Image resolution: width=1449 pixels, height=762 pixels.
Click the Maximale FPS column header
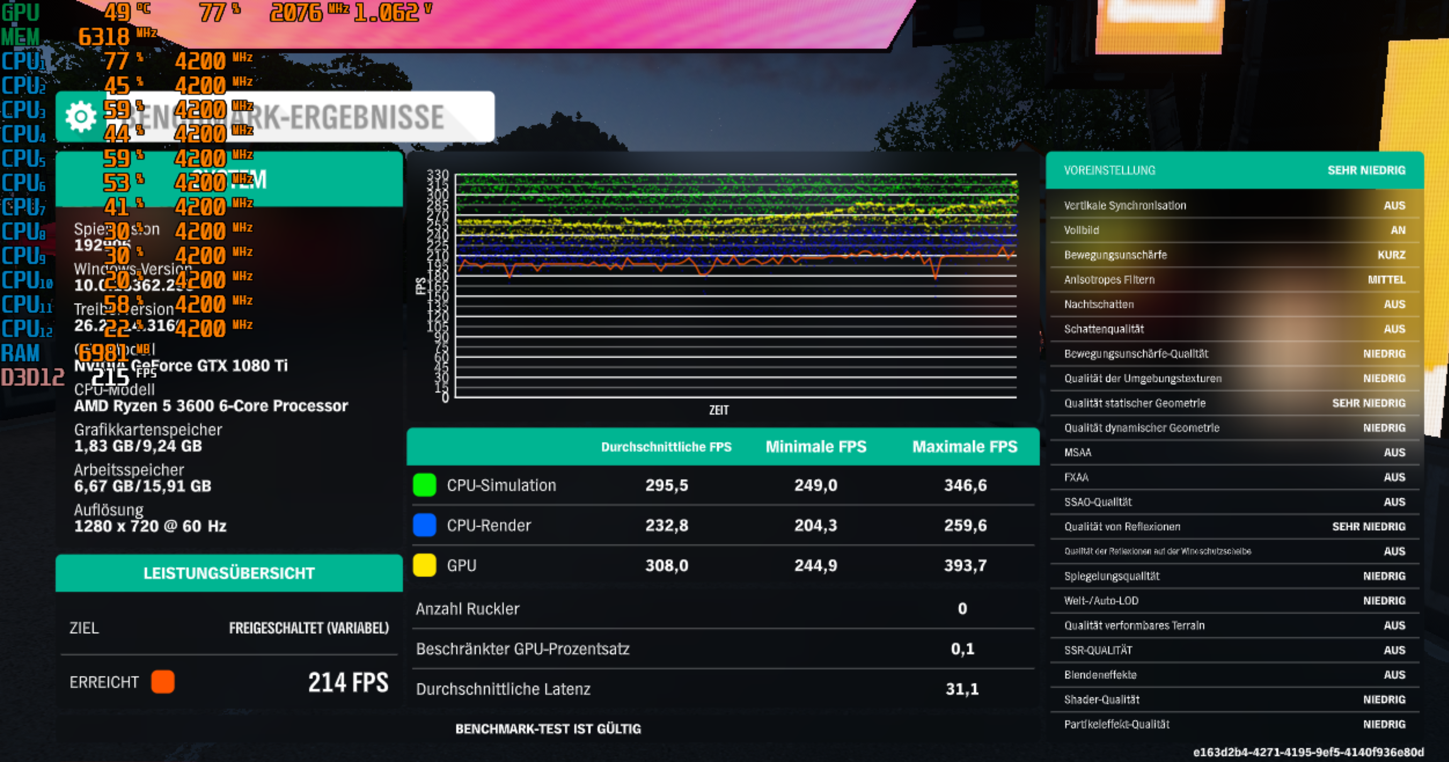point(965,447)
